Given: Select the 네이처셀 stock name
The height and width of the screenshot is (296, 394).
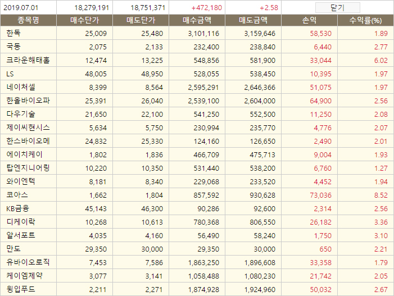Looking at the screenshot, I should [21, 87].
